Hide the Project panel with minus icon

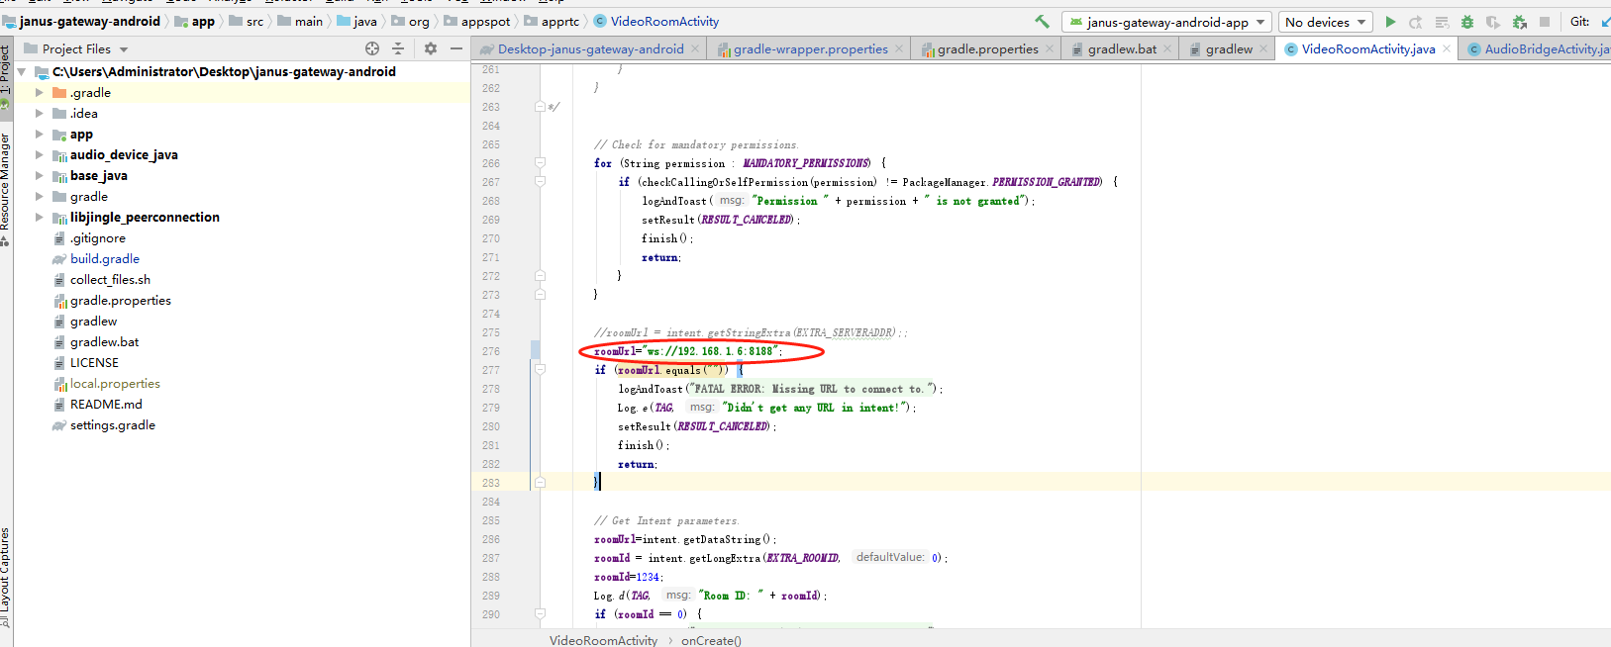click(456, 48)
